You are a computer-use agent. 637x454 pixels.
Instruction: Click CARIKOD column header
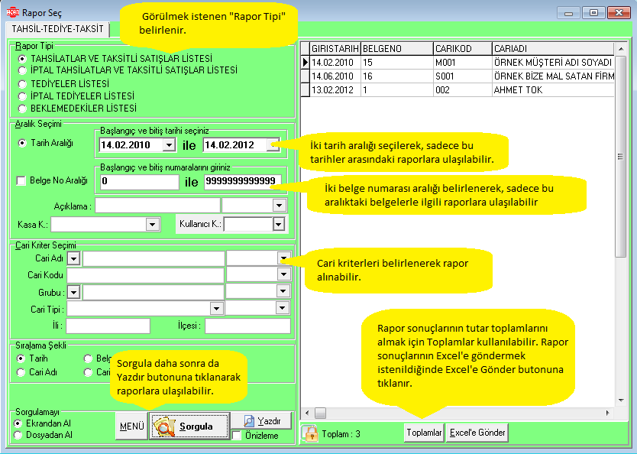[463, 49]
